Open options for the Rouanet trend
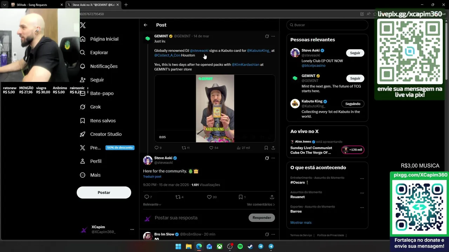 click(362, 193)
